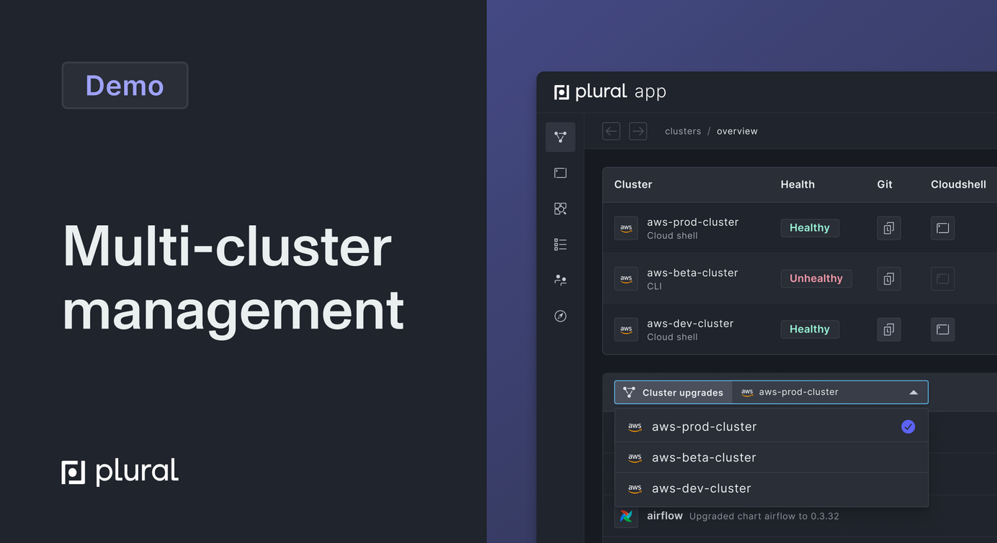Click the Health column header

point(797,184)
